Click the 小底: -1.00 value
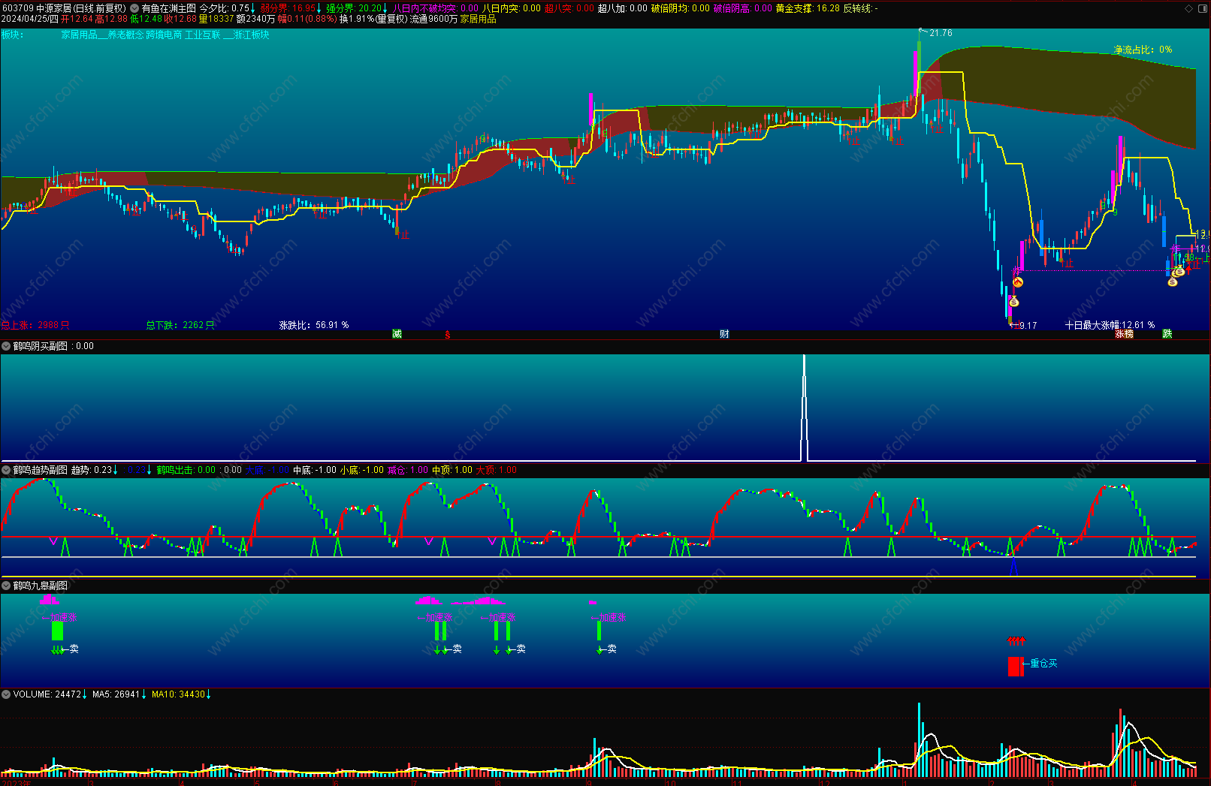The width and height of the screenshot is (1211, 786). (x=362, y=470)
